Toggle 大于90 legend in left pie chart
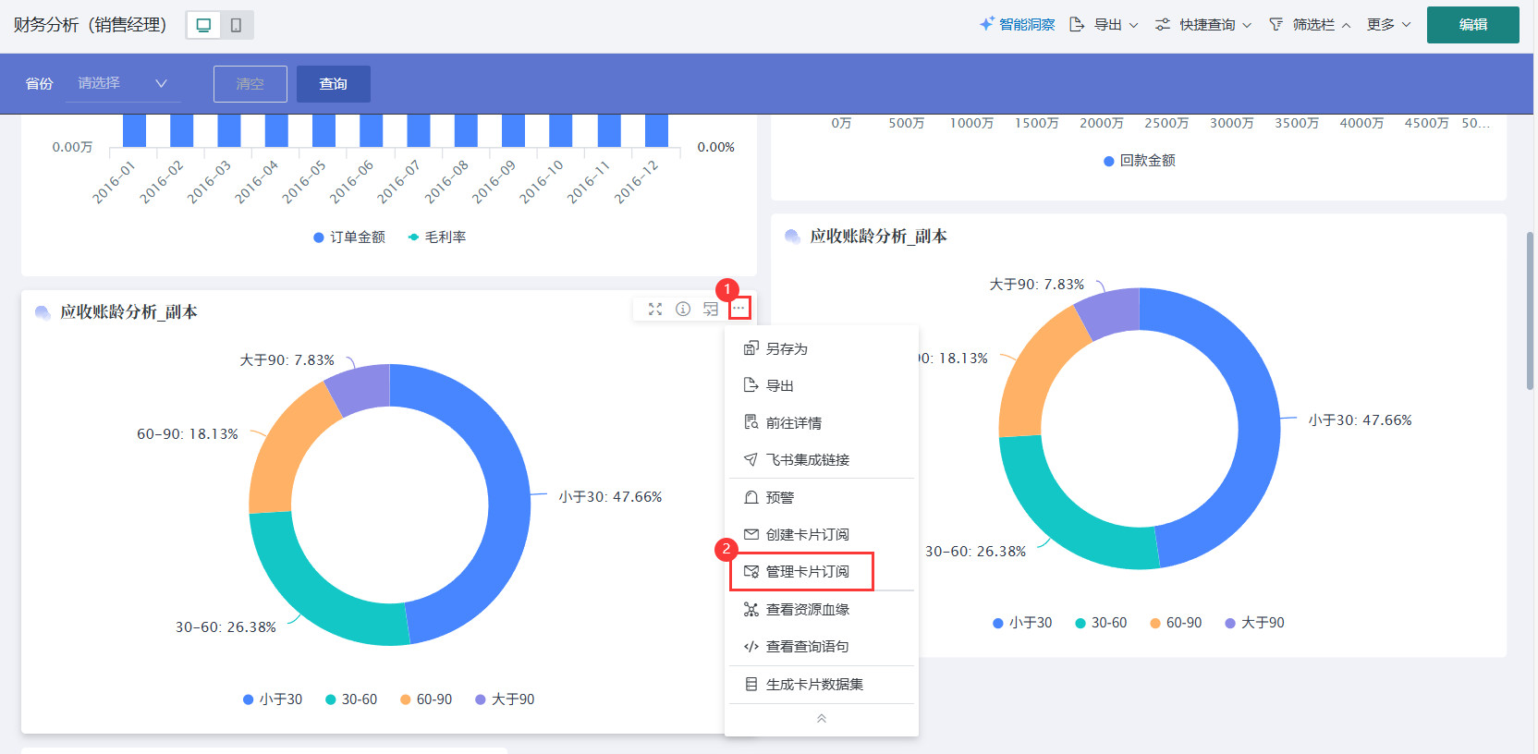1538x754 pixels. tap(505, 699)
